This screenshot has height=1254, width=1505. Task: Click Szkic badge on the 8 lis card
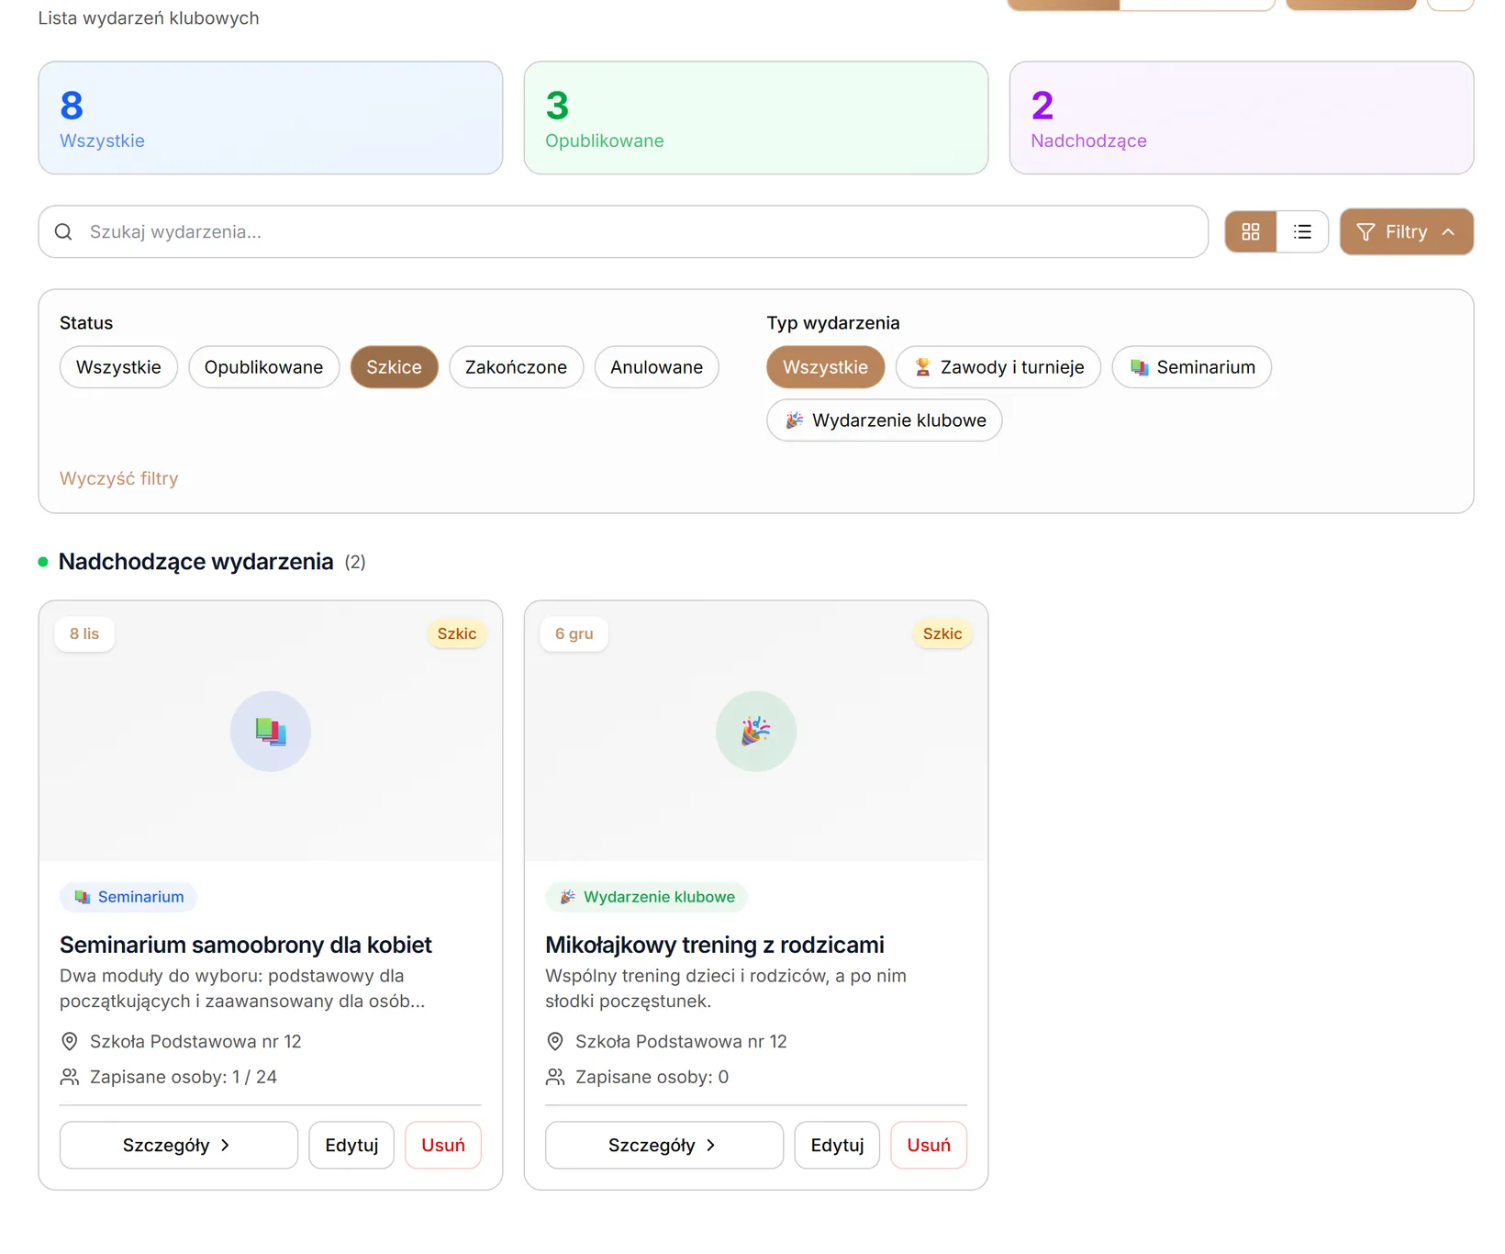coord(457,633)
